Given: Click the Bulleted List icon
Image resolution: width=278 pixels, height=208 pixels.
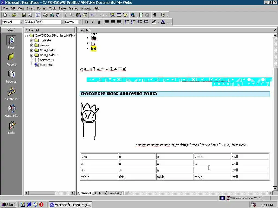Looking at the screenshot, I should click(x=133, y=22).
